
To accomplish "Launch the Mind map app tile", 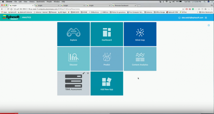I will pos(140,34).
